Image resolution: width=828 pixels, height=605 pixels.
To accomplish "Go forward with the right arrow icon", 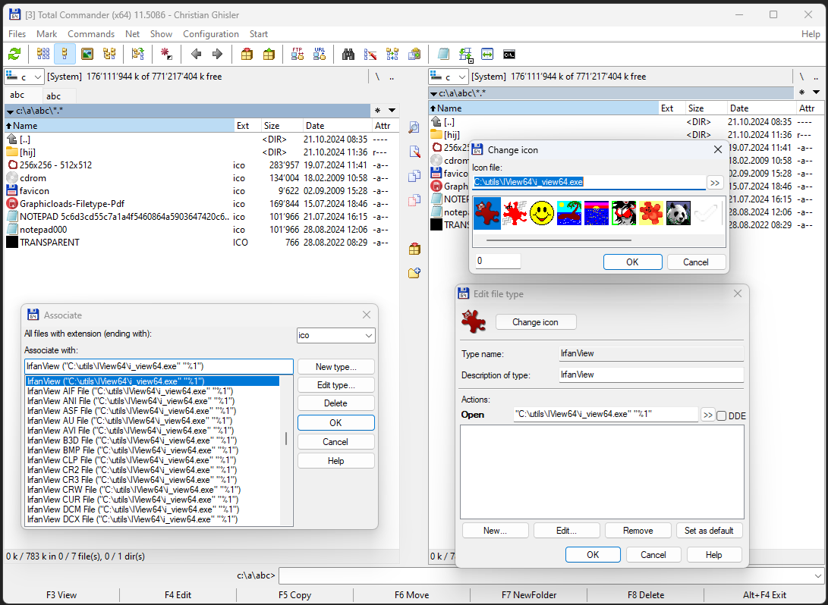I will [217, 54].
